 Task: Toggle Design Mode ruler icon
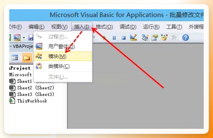coord(133,37)
